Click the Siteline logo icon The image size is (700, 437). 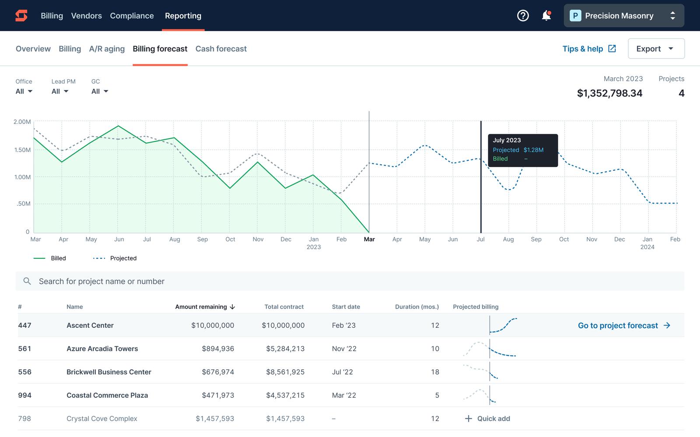pos(21,16)
